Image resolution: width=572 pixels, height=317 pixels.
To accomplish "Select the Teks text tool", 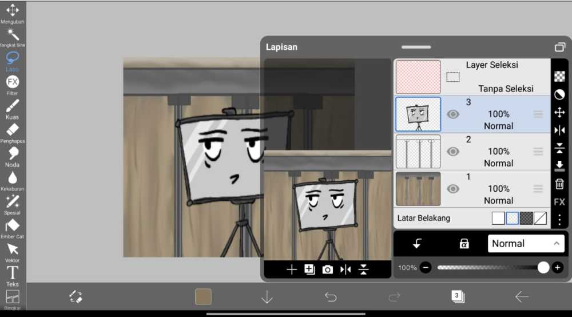I will 13,276.
